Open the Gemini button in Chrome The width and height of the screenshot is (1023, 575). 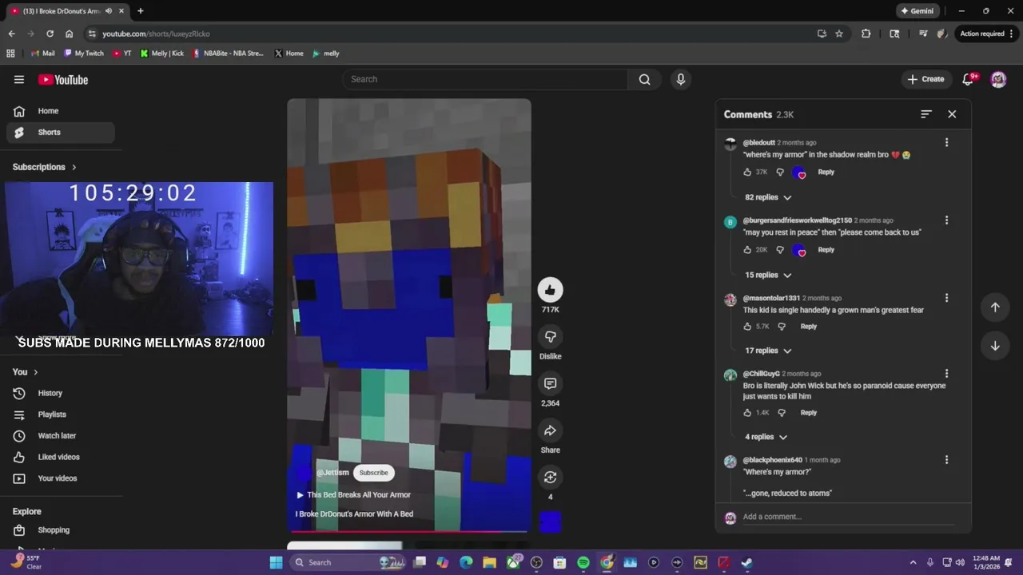point(917,11)
